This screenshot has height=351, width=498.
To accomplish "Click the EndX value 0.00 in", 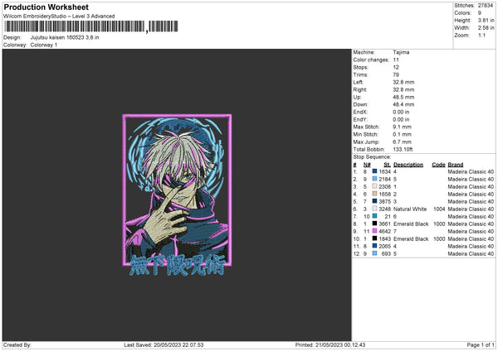I will [401, 112].
